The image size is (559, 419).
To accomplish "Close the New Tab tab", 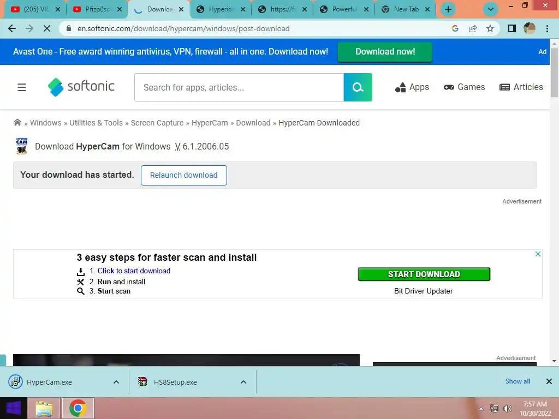I will point(427,10).
